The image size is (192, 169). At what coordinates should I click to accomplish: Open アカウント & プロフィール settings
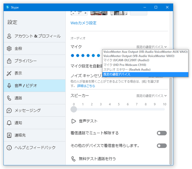click(x=34, y=36)
